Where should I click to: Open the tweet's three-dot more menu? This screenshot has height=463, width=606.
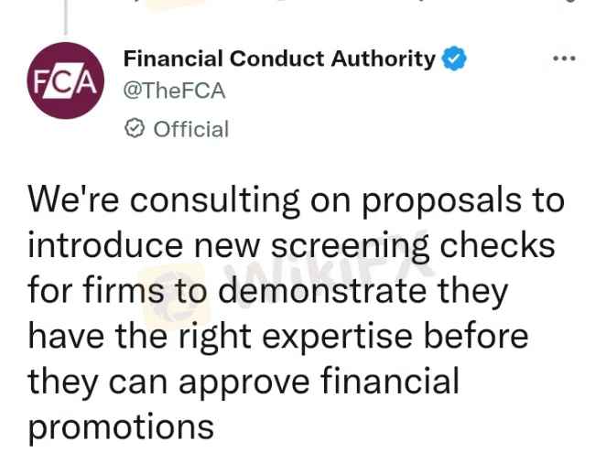(564, 59)
